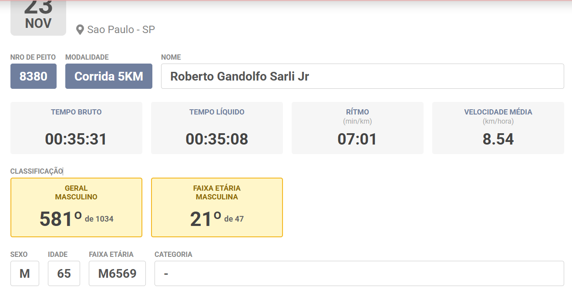
Task: Click the name field Roberto Gandolfo Sarli Jr
Action: [362, 76]
